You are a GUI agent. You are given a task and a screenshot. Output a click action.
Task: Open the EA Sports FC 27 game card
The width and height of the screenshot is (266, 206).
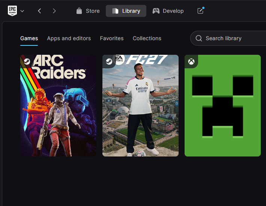[140, 105]
